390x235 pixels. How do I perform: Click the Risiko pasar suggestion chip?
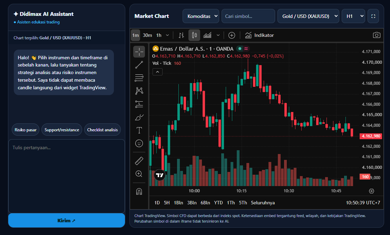point(26,130)
